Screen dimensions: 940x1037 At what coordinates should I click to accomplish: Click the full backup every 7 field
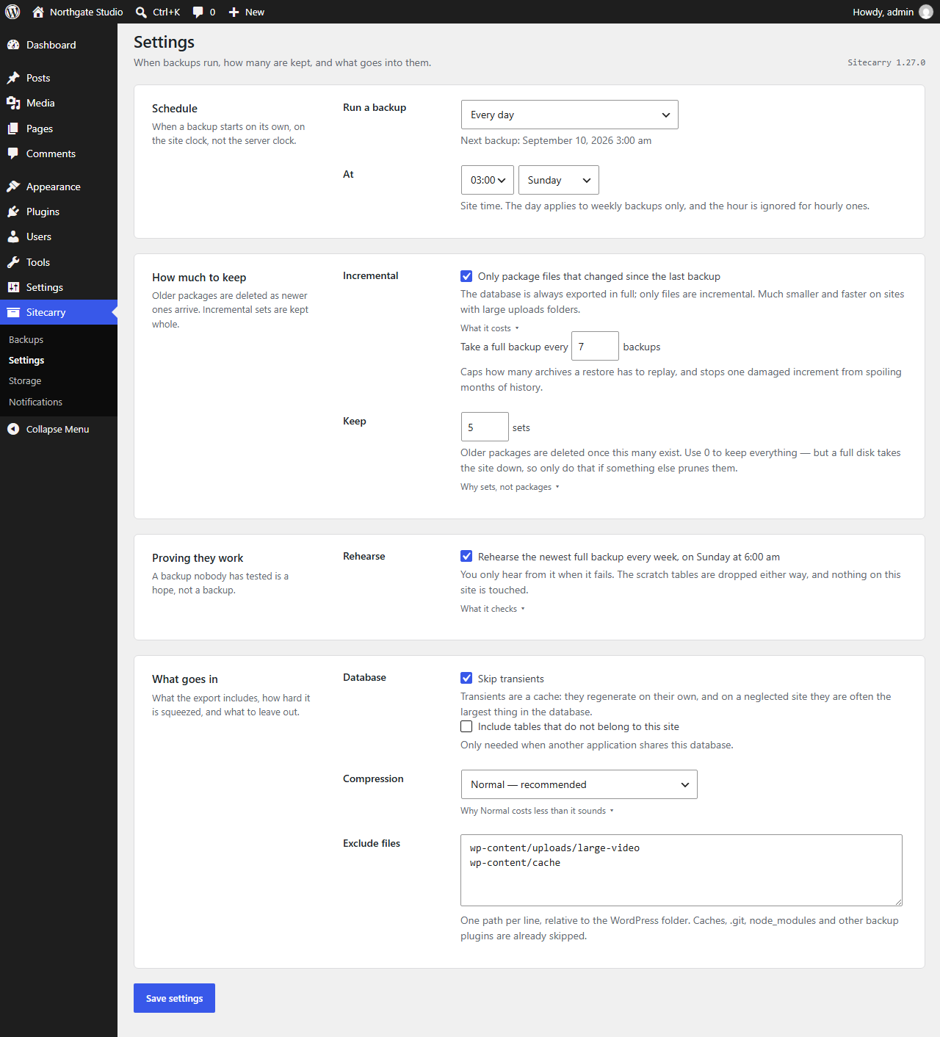[595, 347]
